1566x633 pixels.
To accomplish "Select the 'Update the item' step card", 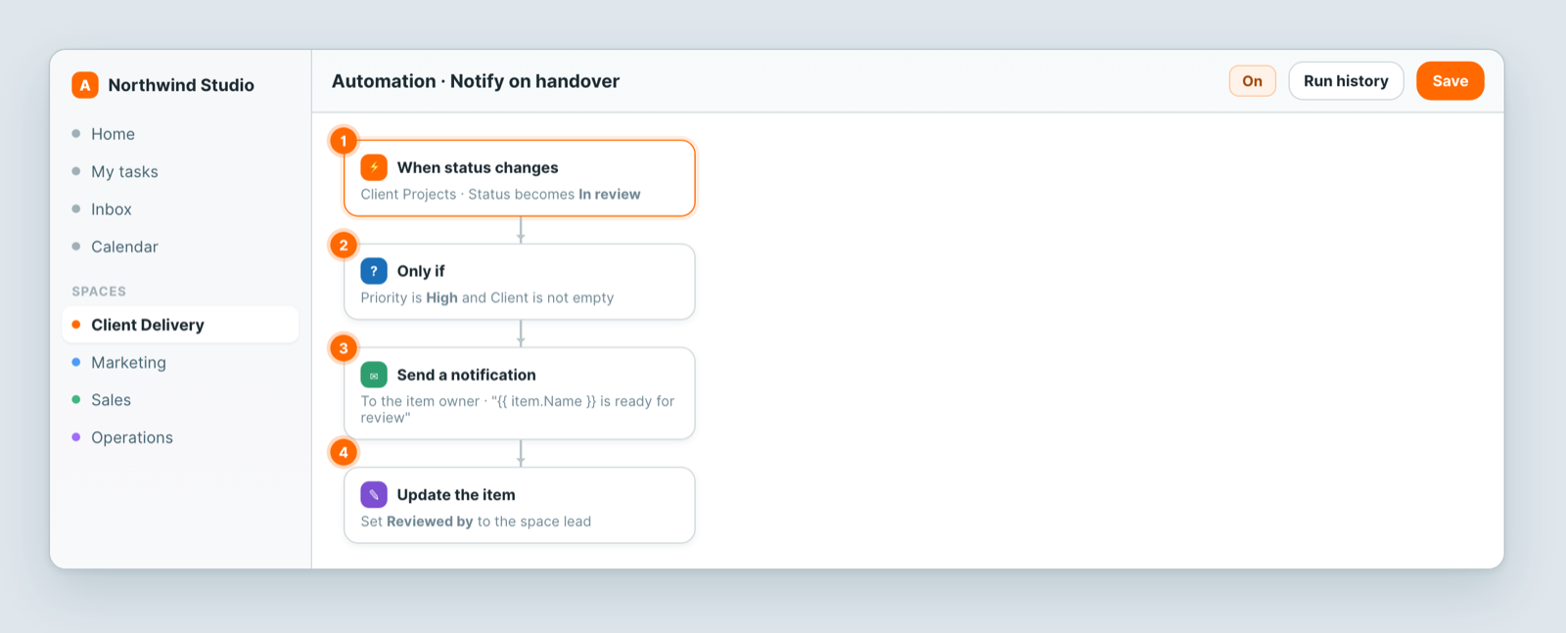I will click(520, 505).
